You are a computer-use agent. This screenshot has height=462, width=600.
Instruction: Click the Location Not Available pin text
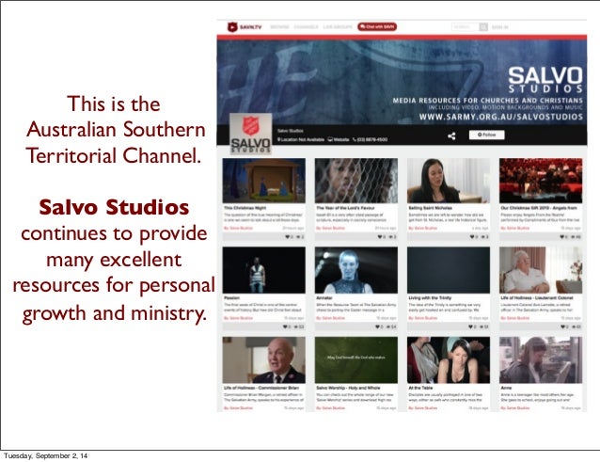[301, 139]
